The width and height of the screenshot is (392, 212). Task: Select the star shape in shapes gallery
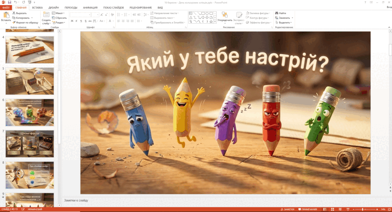tap(211, 22)
